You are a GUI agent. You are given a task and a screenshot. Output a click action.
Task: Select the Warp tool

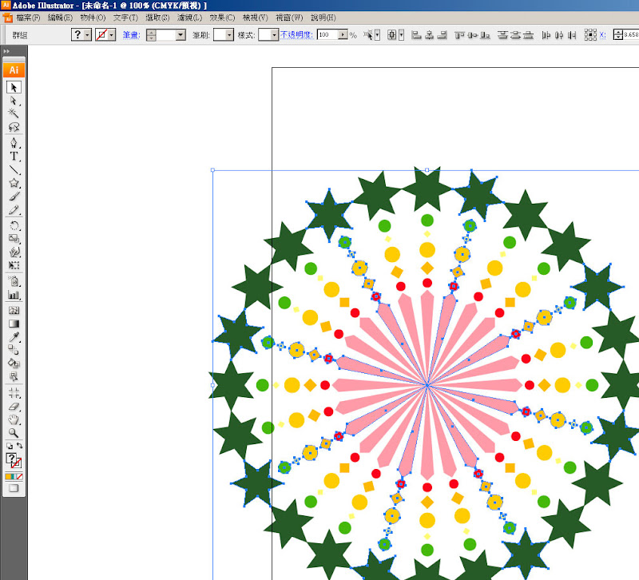point(14,252)
